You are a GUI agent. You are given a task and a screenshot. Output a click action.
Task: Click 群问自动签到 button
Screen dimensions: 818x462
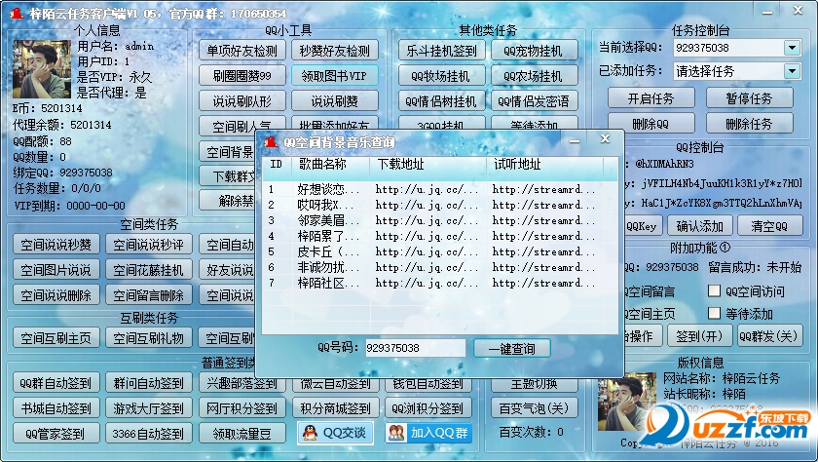tap(149, 383)
